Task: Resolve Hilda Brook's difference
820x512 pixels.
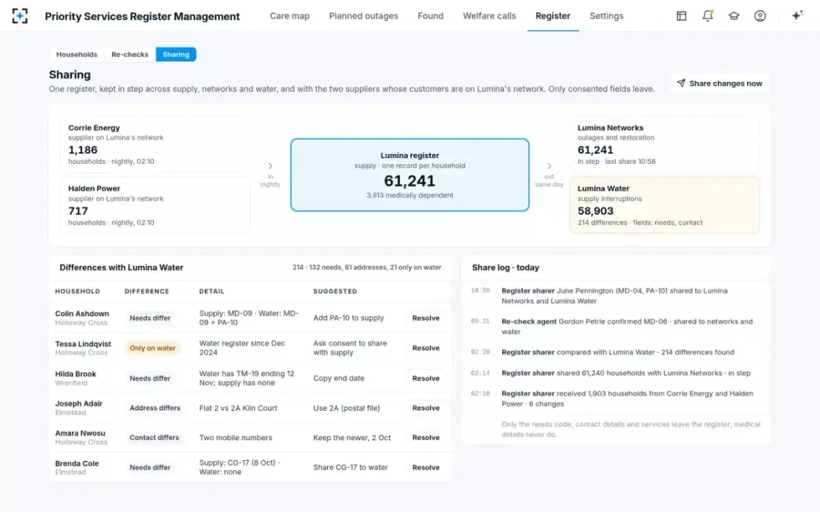Action: [x=426, y=378]
